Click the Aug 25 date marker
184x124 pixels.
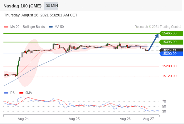74,119
